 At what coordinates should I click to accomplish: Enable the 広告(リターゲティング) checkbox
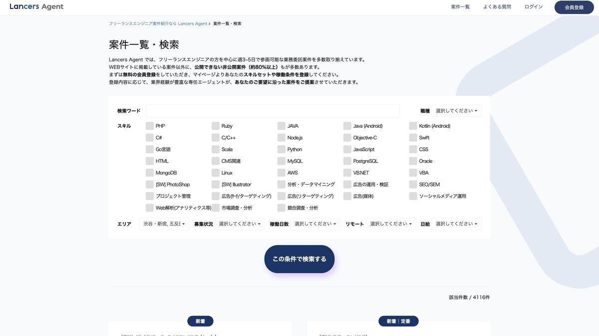(282, 196)
